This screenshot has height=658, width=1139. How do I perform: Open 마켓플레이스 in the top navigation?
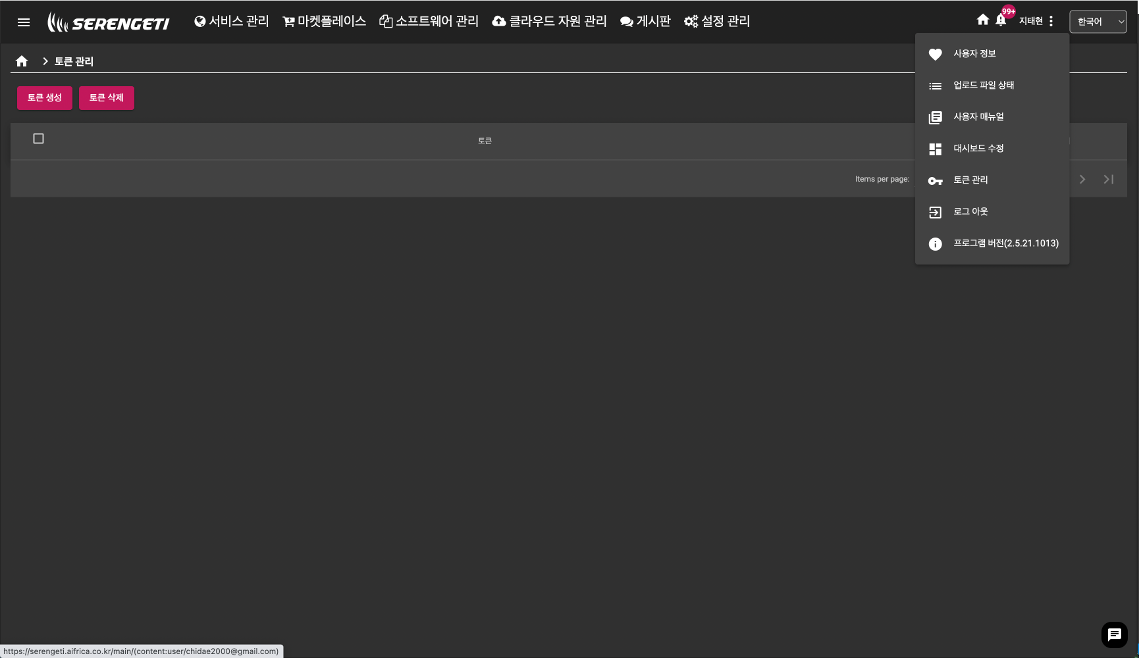coord(324,22)
